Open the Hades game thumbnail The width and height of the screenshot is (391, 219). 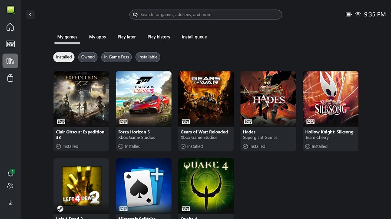(268, 99)
